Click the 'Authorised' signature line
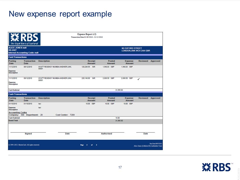The height and width of the screenshot is (180, 240). [106, 133]
